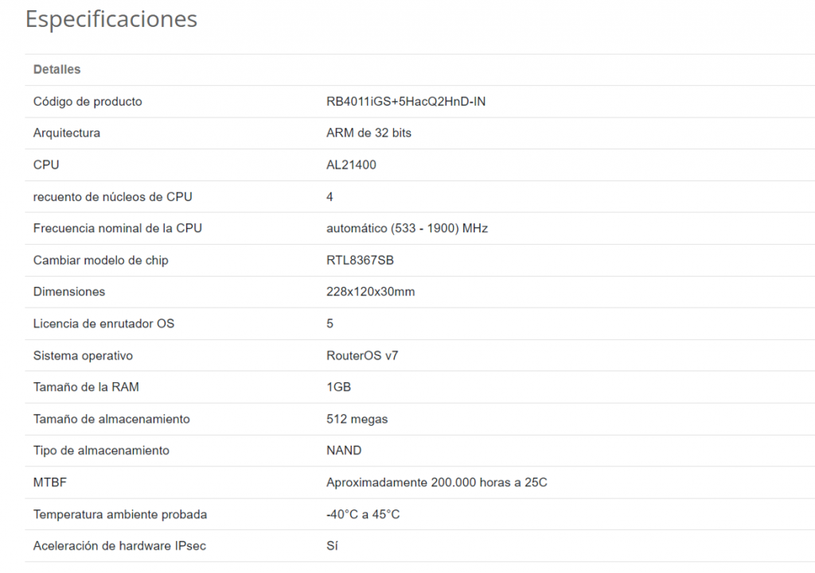
Task: Click the 228x120x30mm dimensions value
Action: pyautogui.click(x=371, y=292)
